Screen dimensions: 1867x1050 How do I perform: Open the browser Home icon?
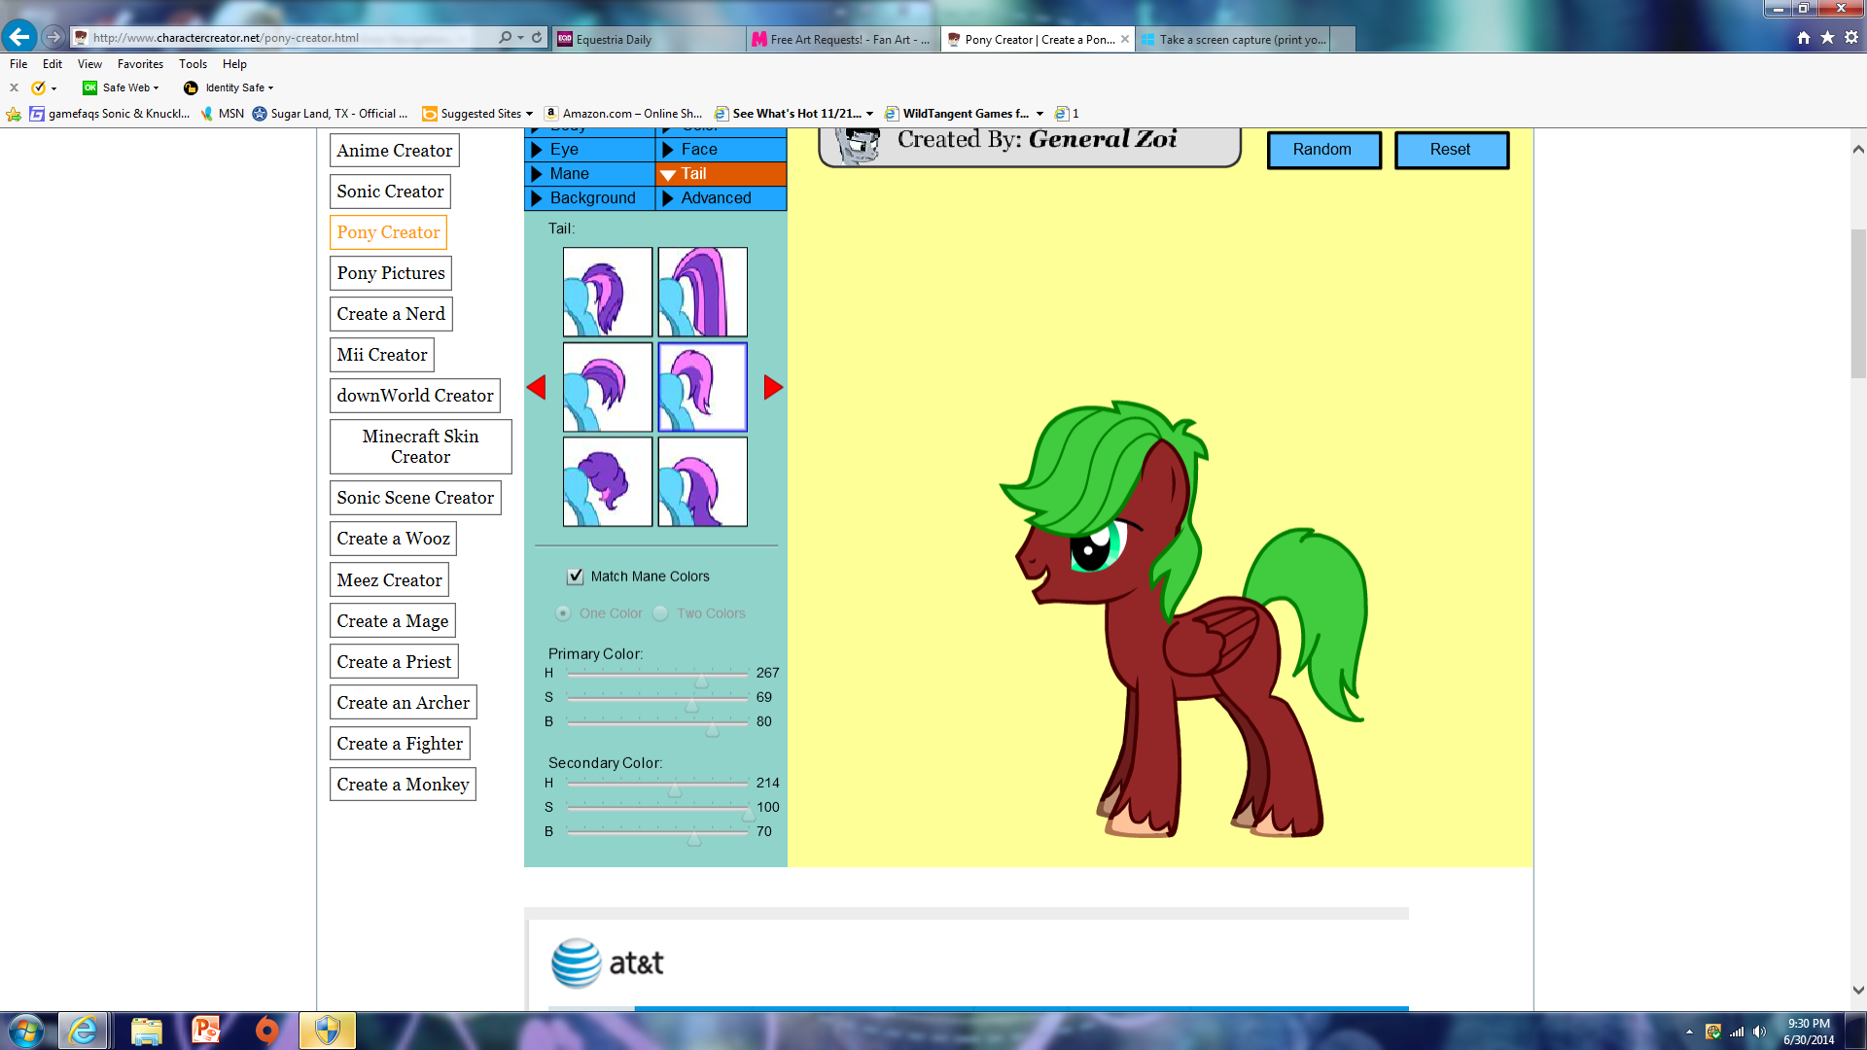[x=1804, y=38]
